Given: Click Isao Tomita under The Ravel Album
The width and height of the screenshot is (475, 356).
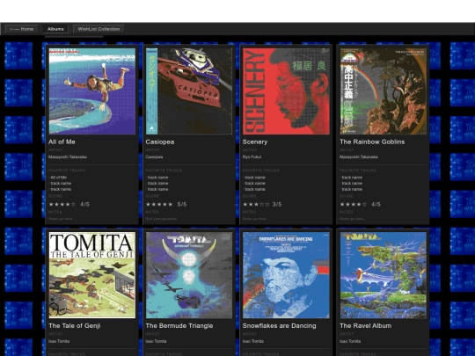Looking at the screenshot, I should tap(350, 341).
